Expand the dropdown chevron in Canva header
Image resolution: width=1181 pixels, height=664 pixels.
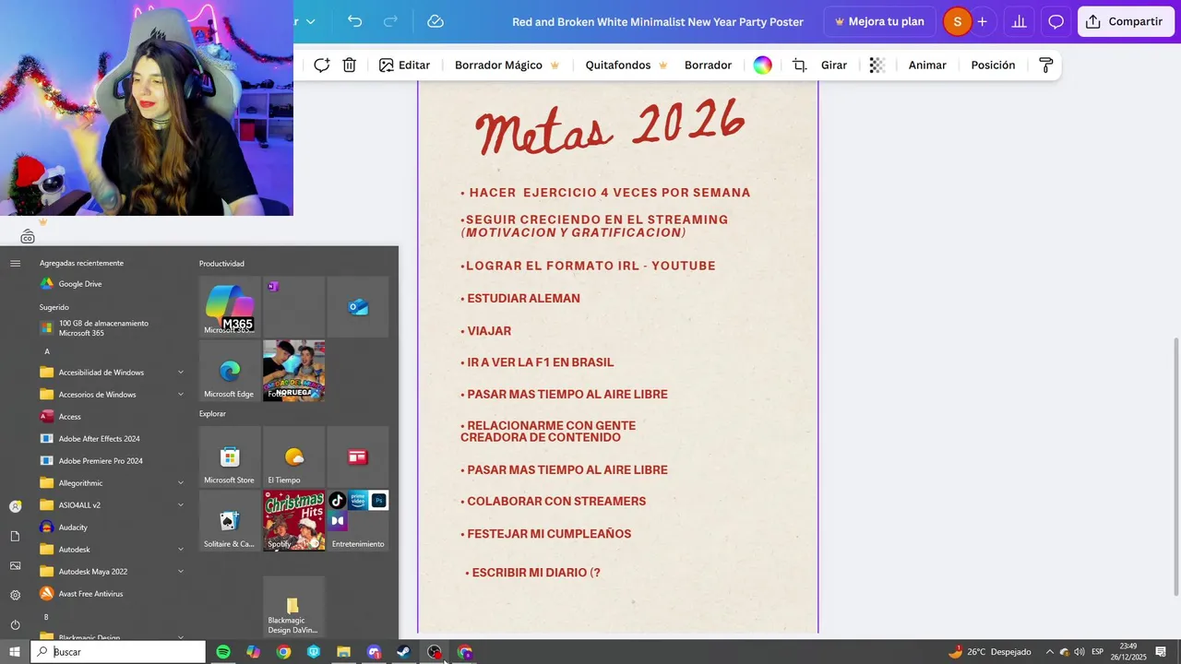click(310, 21)
